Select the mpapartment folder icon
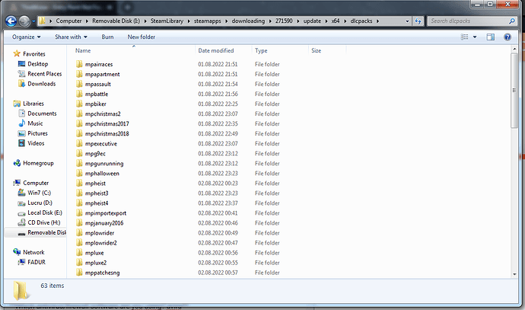 pos(79,74)
